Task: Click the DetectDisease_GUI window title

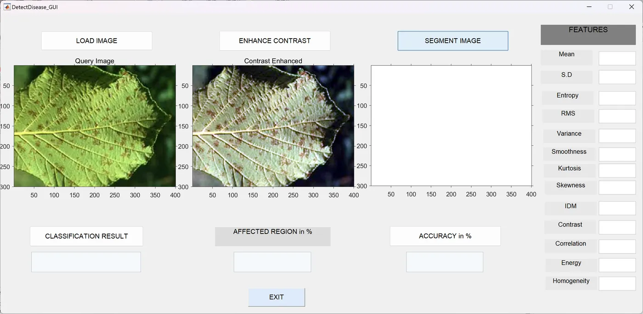Action: tap(35, 7)
